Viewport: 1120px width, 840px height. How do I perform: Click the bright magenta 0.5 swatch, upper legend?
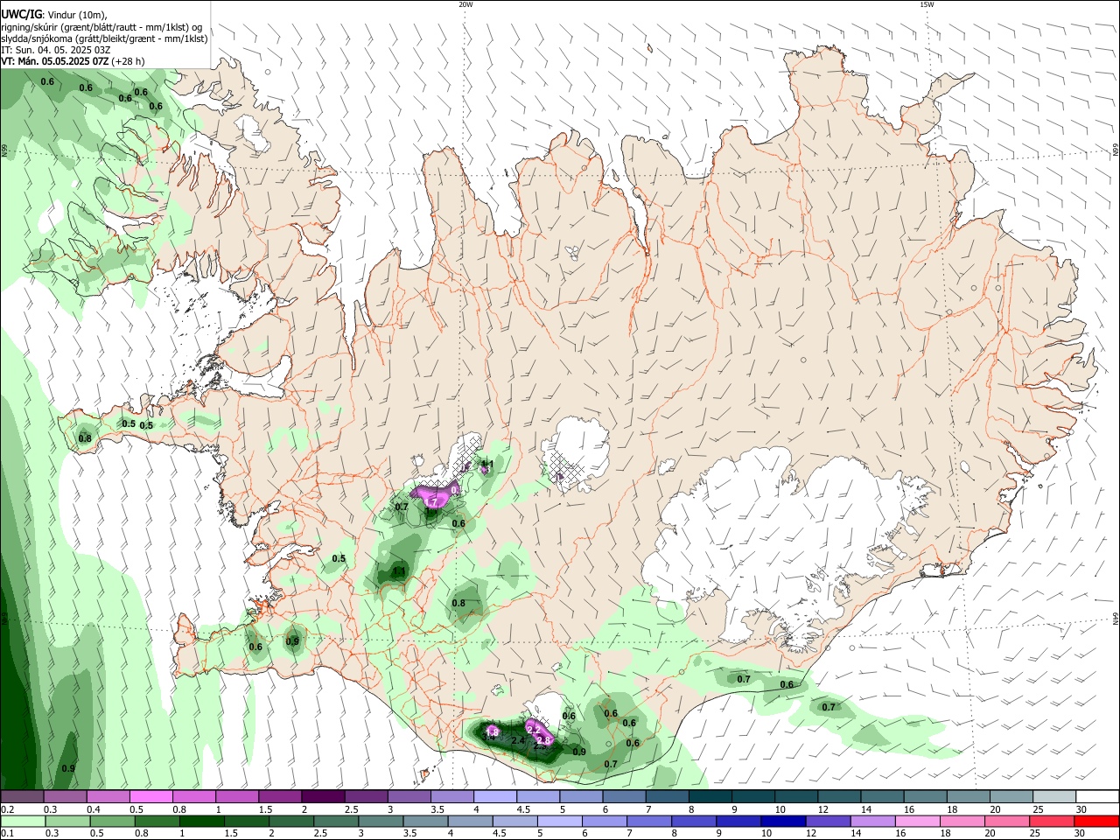click(x=150, y=797)
